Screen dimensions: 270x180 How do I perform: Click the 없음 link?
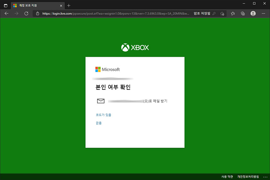coord(99,123)
